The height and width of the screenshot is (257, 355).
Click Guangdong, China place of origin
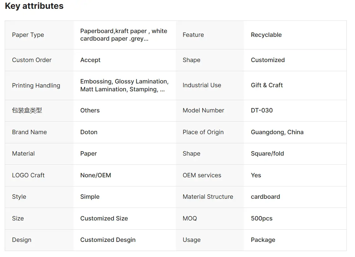[277, 132]
